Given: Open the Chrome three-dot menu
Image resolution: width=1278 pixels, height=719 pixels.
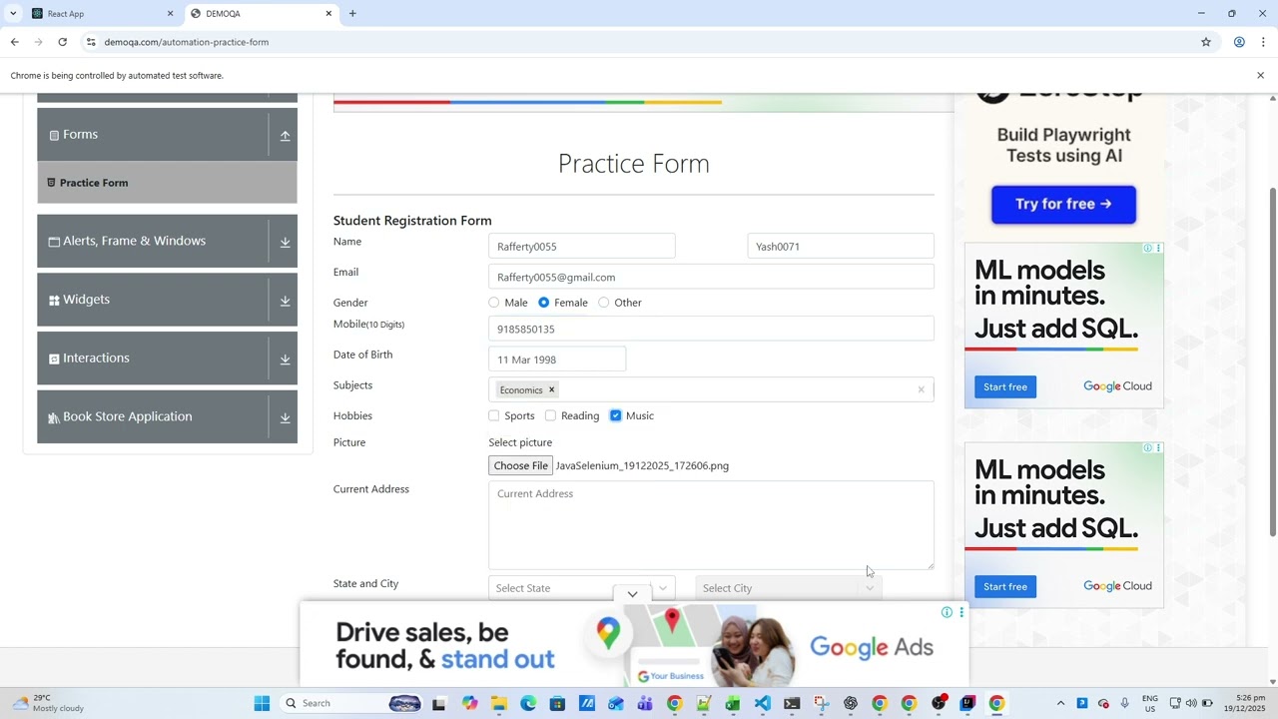Looking at the screenshot, I should pos(1263,42).
